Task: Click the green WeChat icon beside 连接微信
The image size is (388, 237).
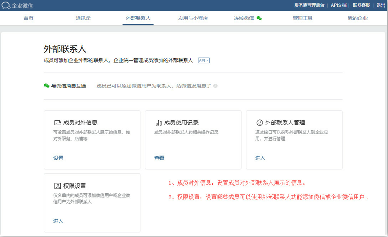Action: tap(259, 18)
